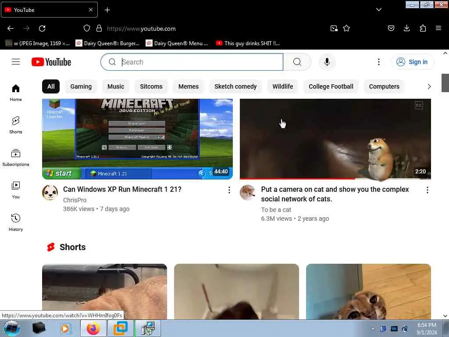Click the tracking protection shield icon
The height and width of the screenshot is (337, 449).
tap(87, 29)
